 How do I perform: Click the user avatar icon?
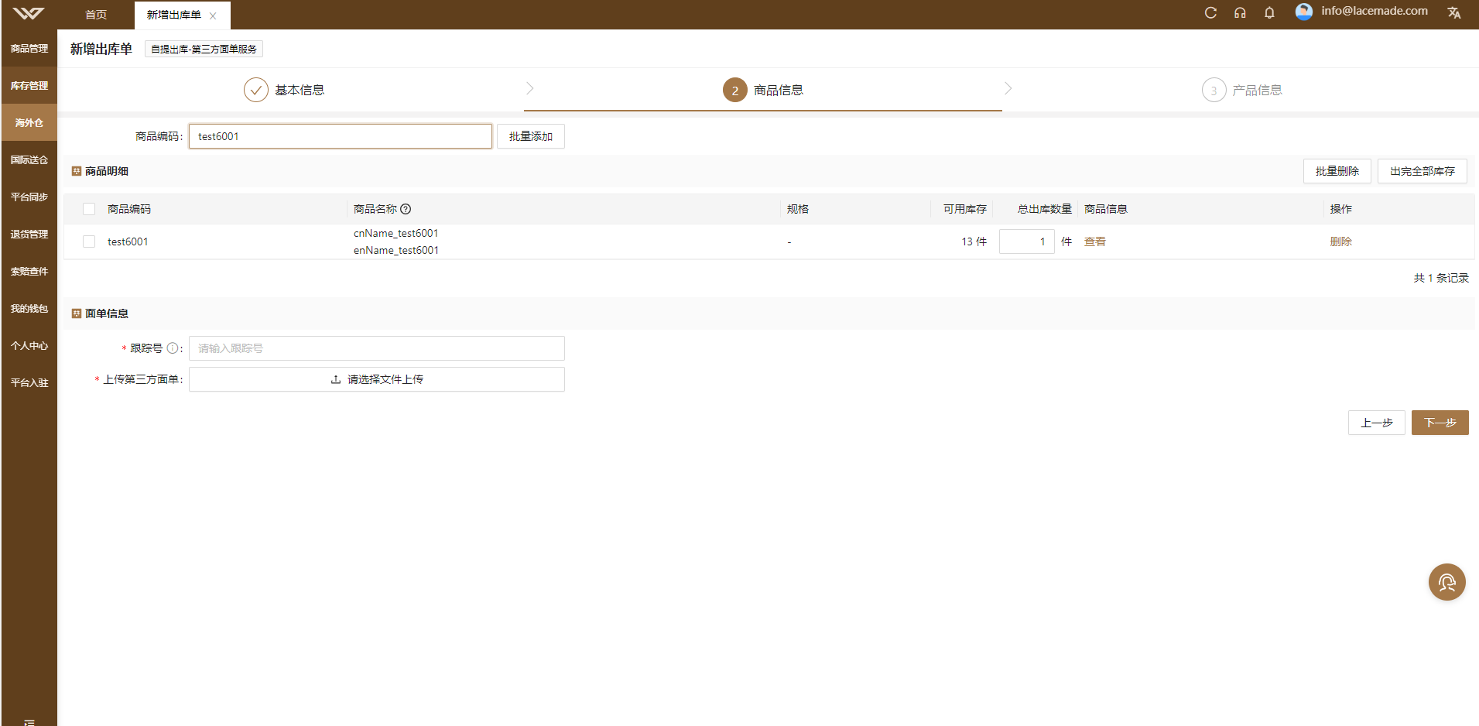click(x=1304, y=12)
